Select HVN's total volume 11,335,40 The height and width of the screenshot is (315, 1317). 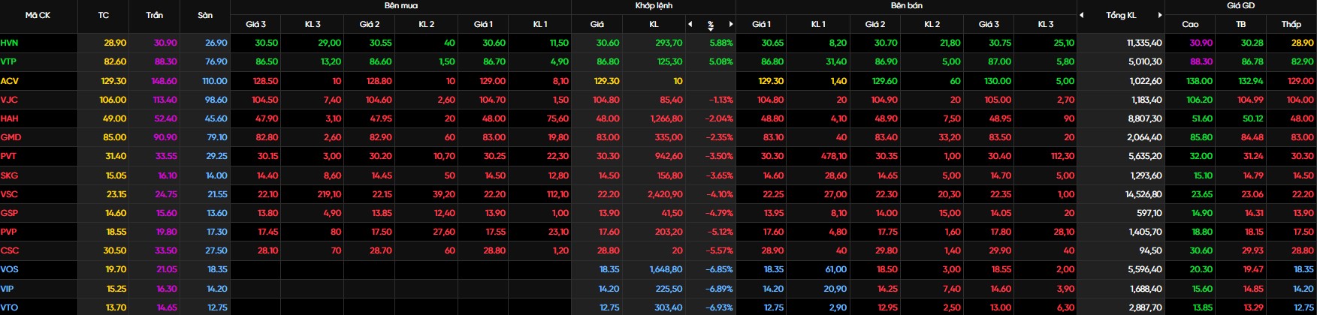coord(1144,43)
